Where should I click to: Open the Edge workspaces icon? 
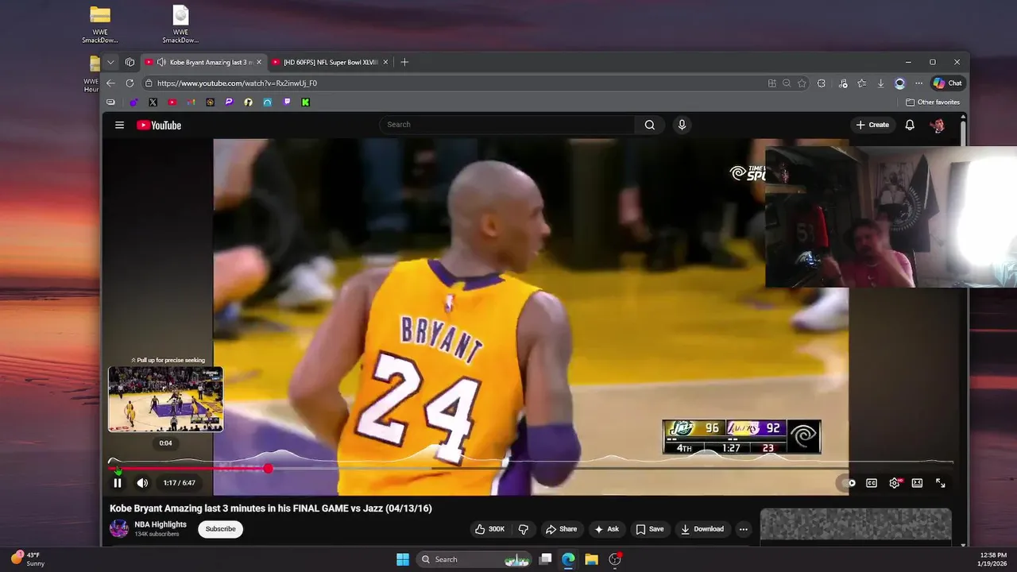pyautogui.click(x=130, y=62)
